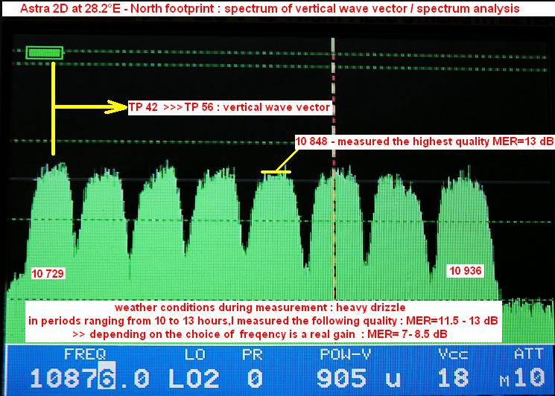Screen dimensions: 555x396
Task: Click the ATT header label
Action: 528,354
